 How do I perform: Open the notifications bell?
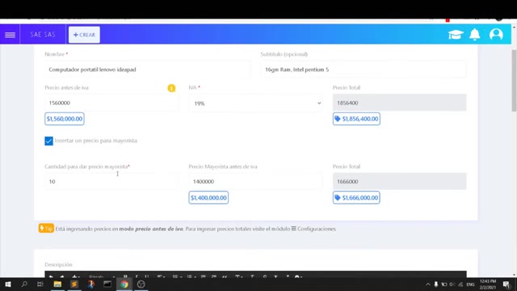[475, 34]
